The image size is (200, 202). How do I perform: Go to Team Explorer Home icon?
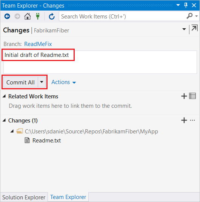[28, 16]
